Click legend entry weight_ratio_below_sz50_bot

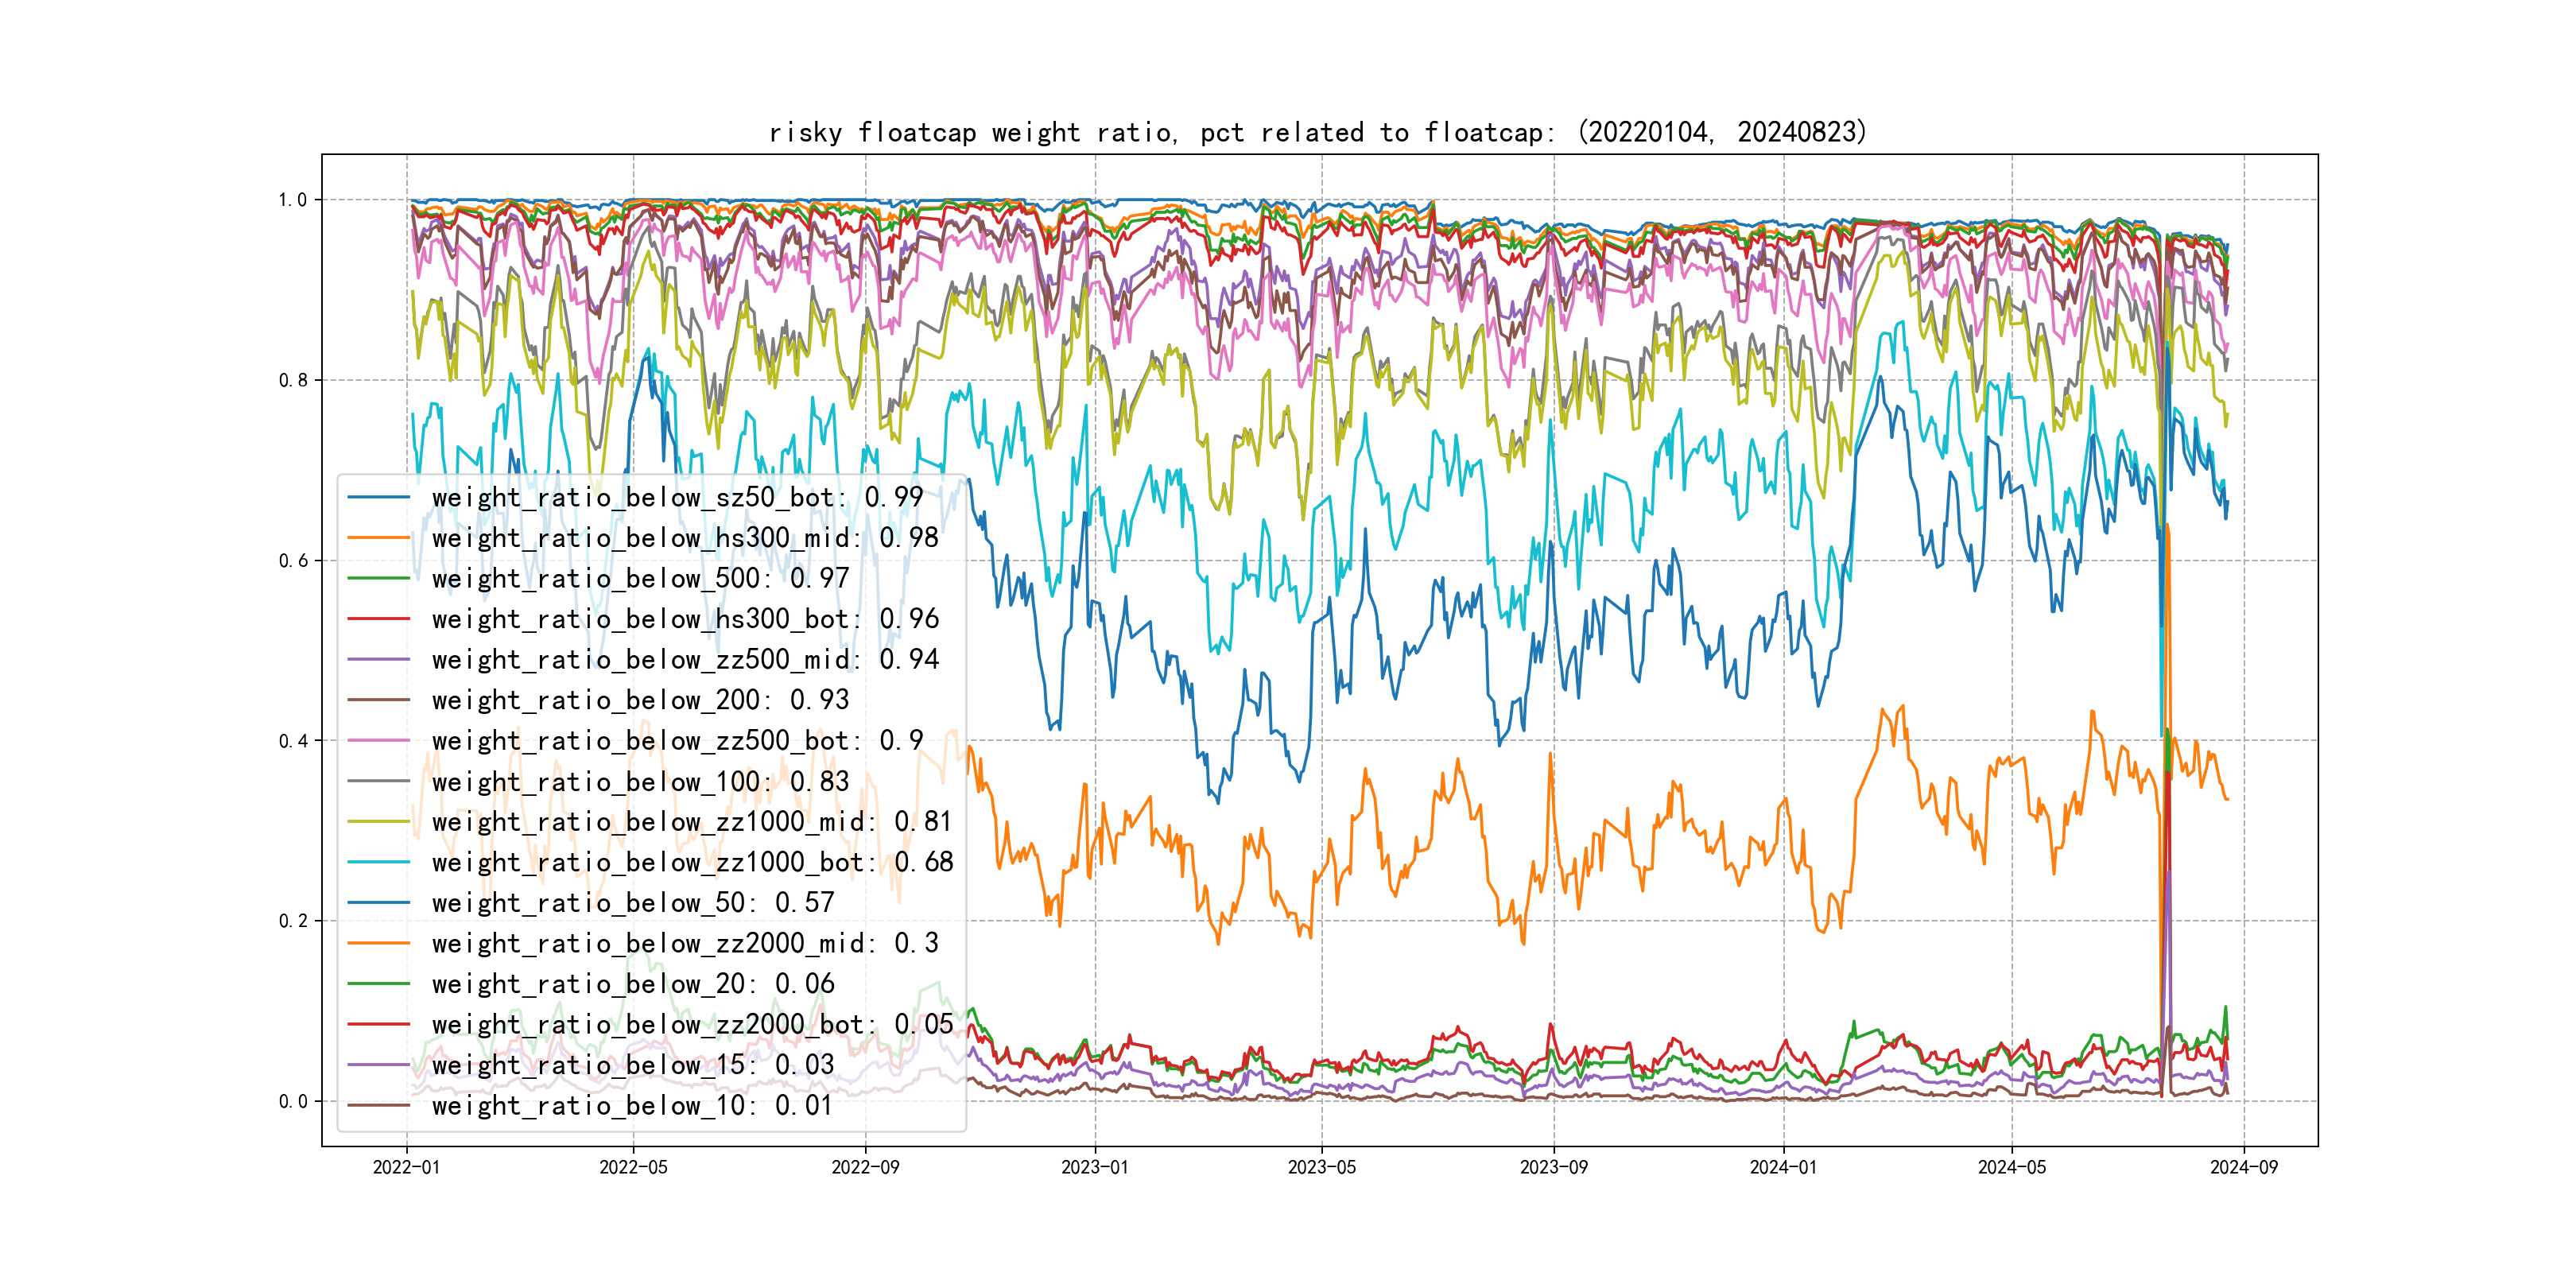coord(677,497)
